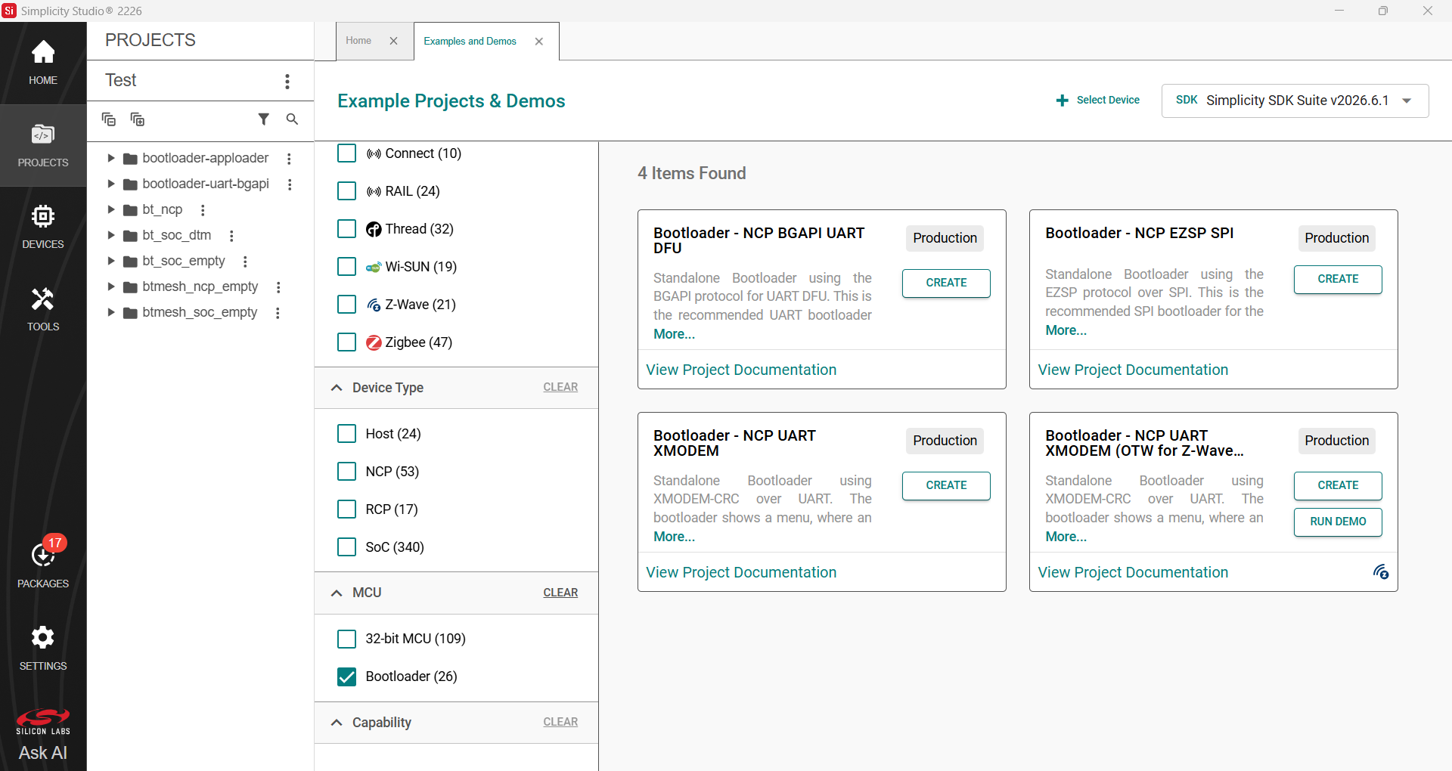Expand the bootloader-uart-bgapi project tree
1452x771 pixels.
(111, 184)
